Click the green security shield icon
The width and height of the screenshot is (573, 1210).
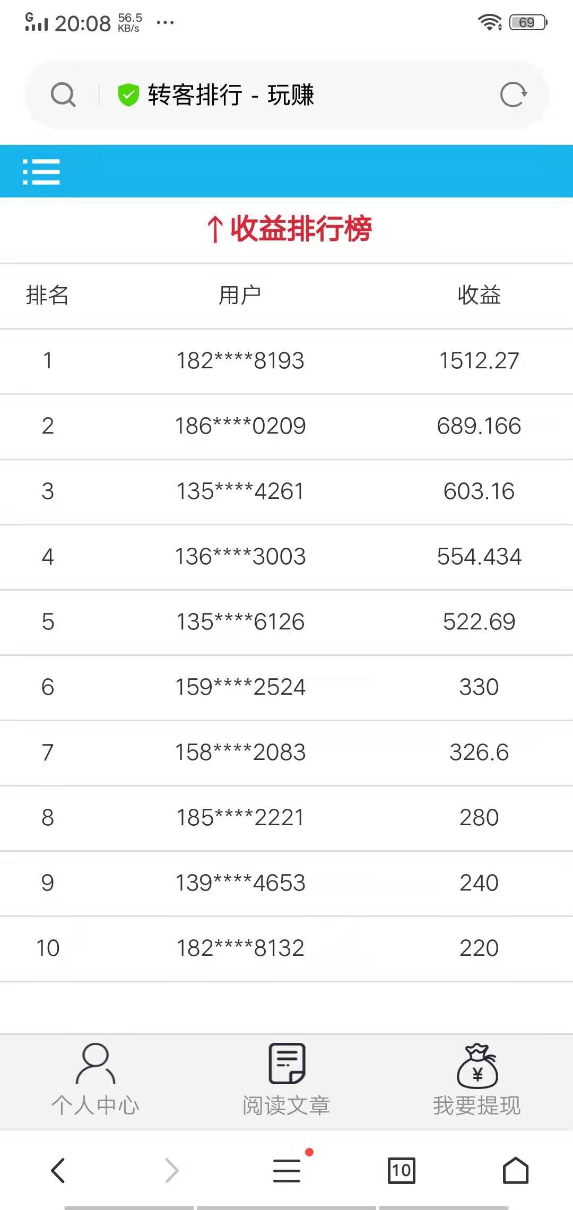tap(128, 95)
